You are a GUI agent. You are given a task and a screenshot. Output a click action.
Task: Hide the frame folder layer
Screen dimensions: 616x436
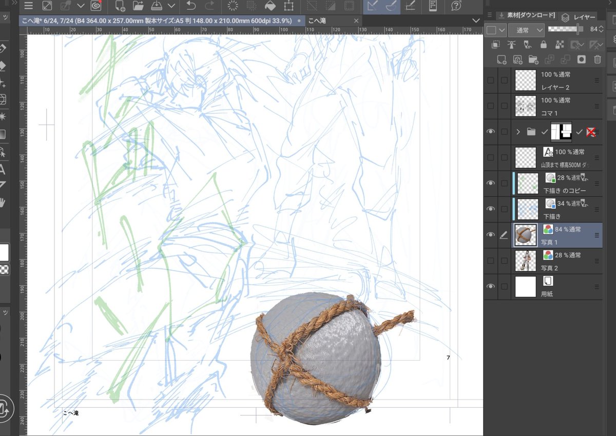tap(491, 132)
